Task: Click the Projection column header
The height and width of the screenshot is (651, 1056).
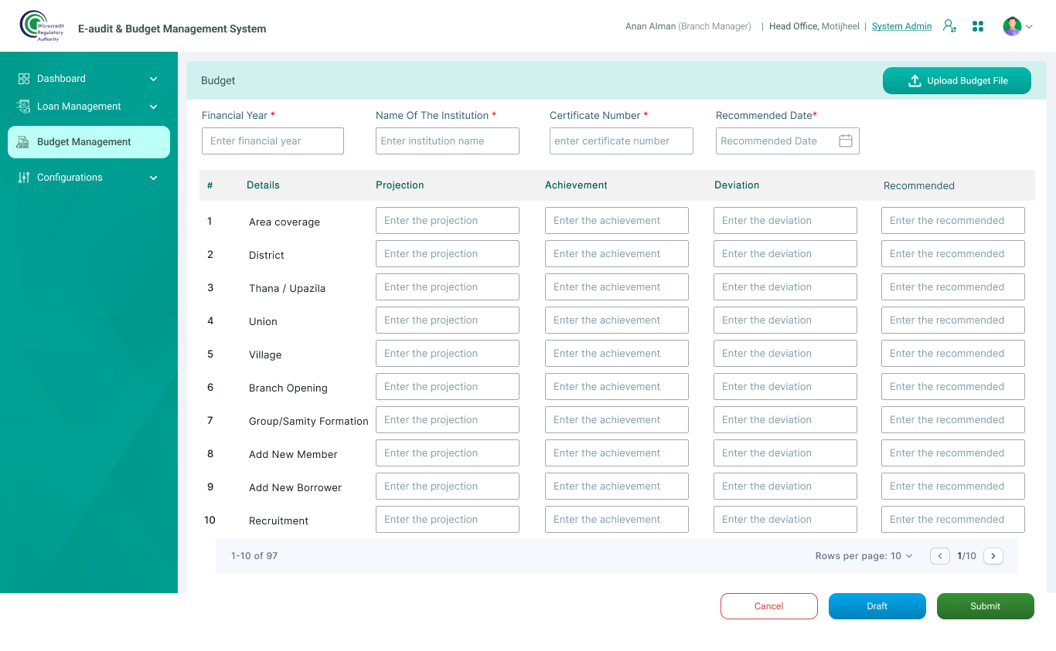Action: click(400, 185)
